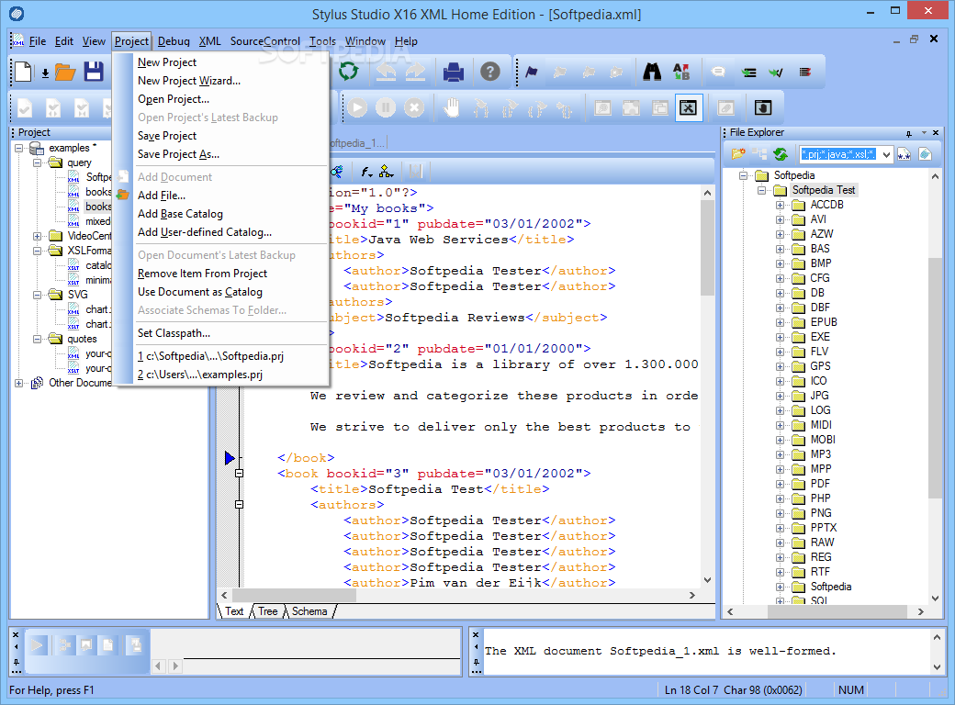Image resolution: width=955 pixels, height=705 pixels.
Task: Collapse the examples project node
Action: coord(19,148)
